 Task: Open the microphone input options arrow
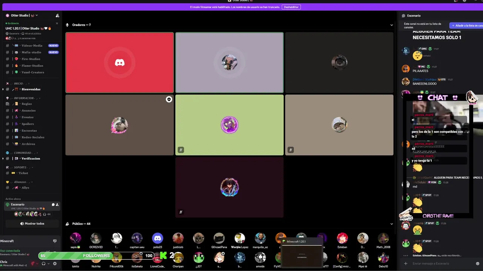pos(37,263)
